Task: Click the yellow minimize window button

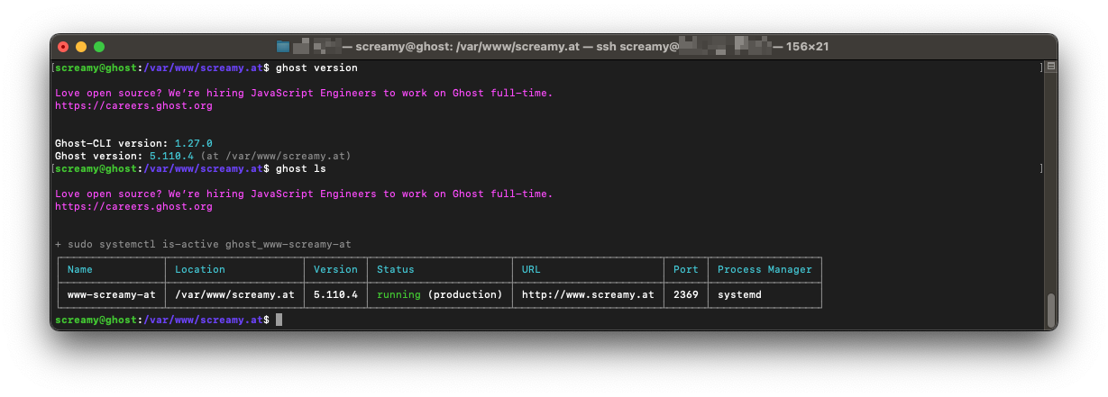Action: [x=81, y=47]
